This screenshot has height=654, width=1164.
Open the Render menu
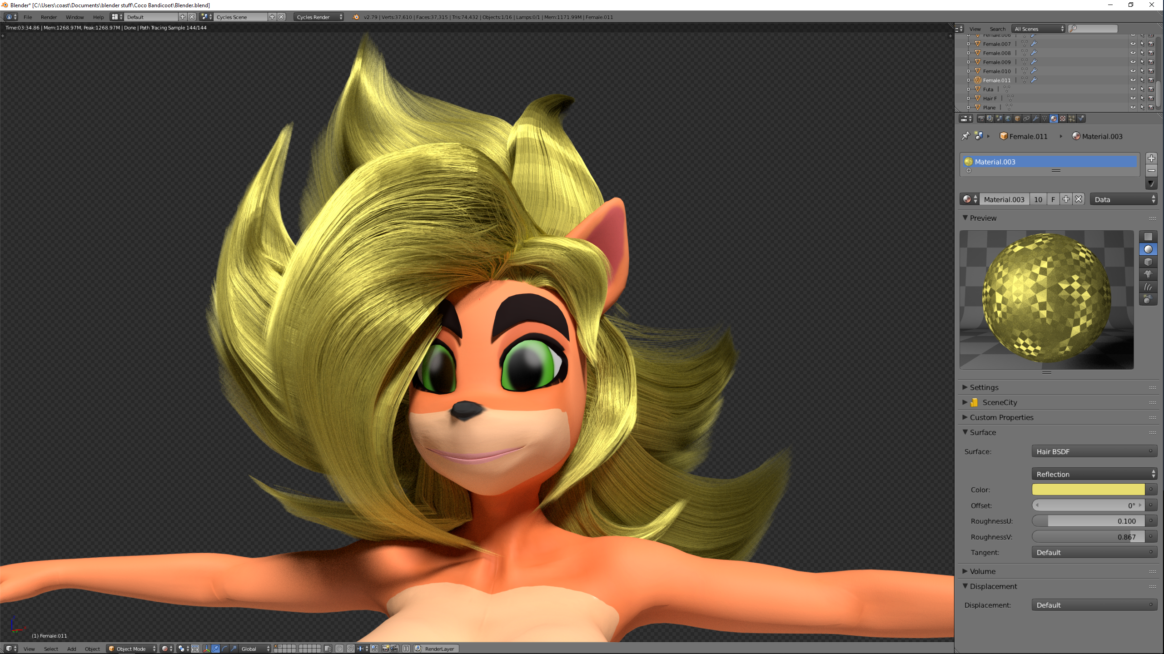pyautogui.click(x=49, y=17)
